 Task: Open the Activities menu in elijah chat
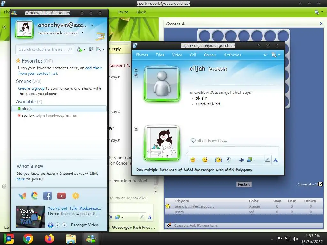click(232, 55)
